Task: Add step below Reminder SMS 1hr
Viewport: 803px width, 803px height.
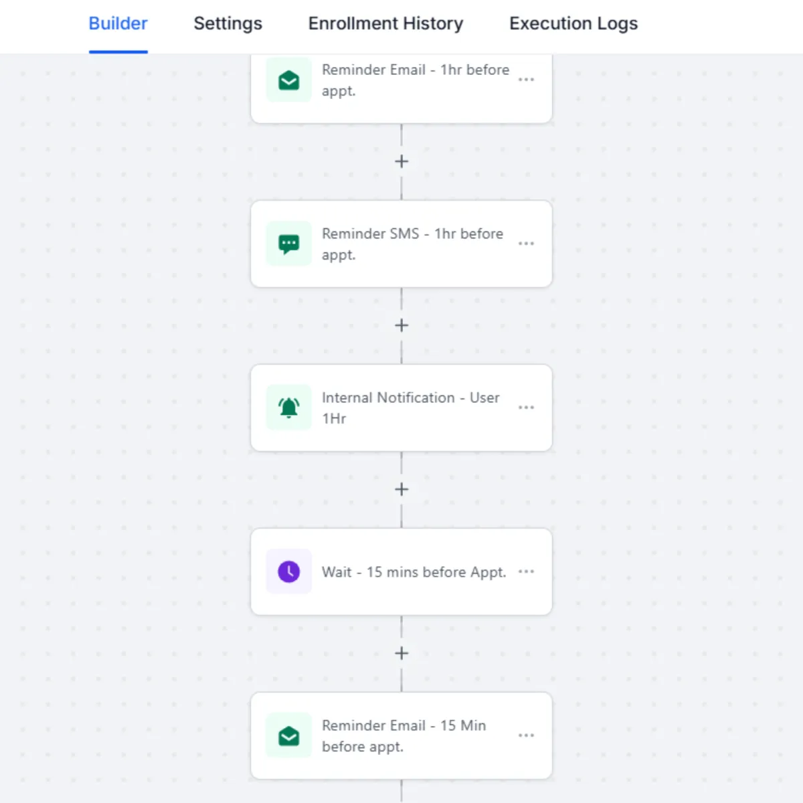Action: pos(401,325)
